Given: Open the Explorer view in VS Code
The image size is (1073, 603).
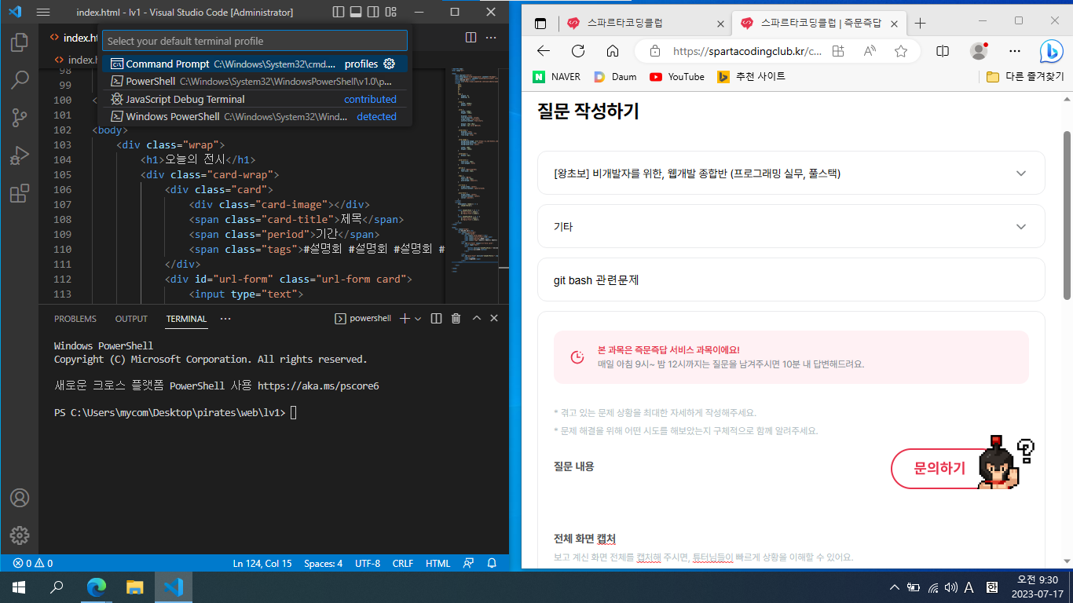Looking at the screenshot, I should tap(20, 42).
